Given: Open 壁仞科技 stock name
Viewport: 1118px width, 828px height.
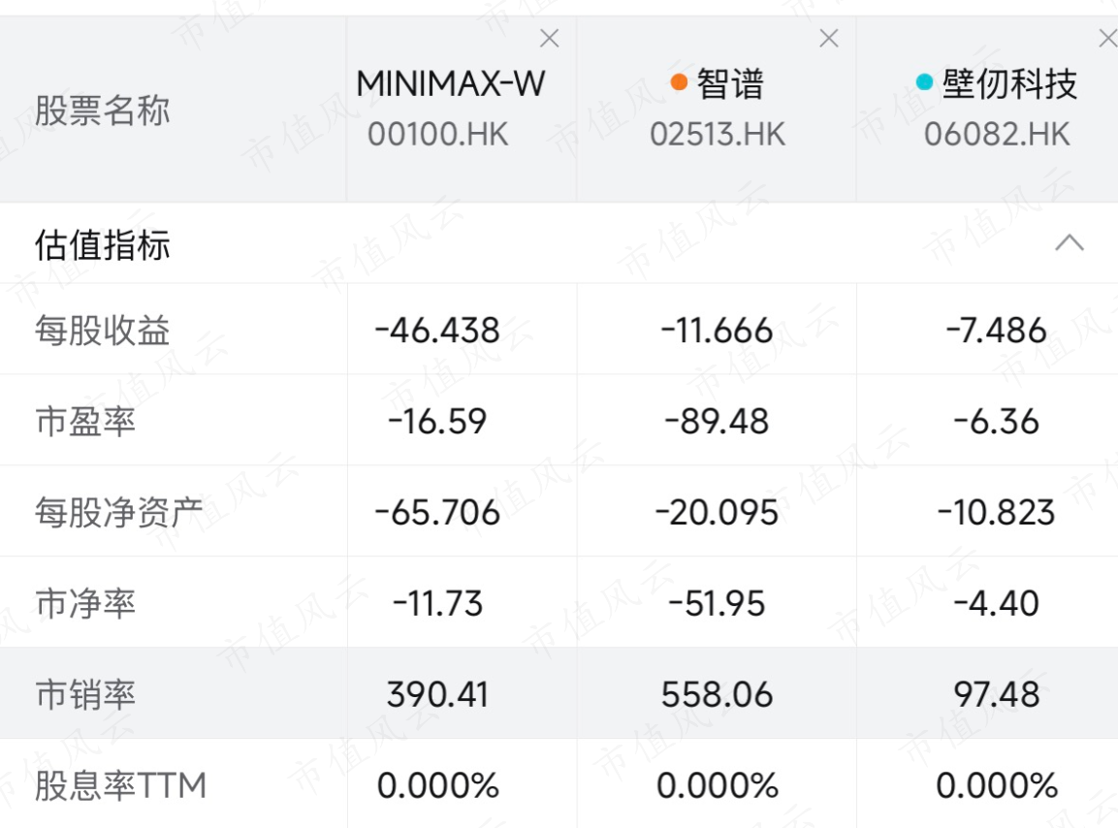Looking at the screenshot, I should pyautogui.click(x=1009, y=84).
